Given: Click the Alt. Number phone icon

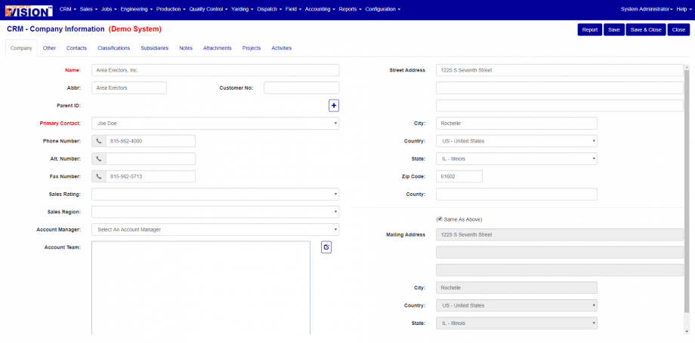Looking at the screenshot, I should pyautogui.click(x=99, y=159).
